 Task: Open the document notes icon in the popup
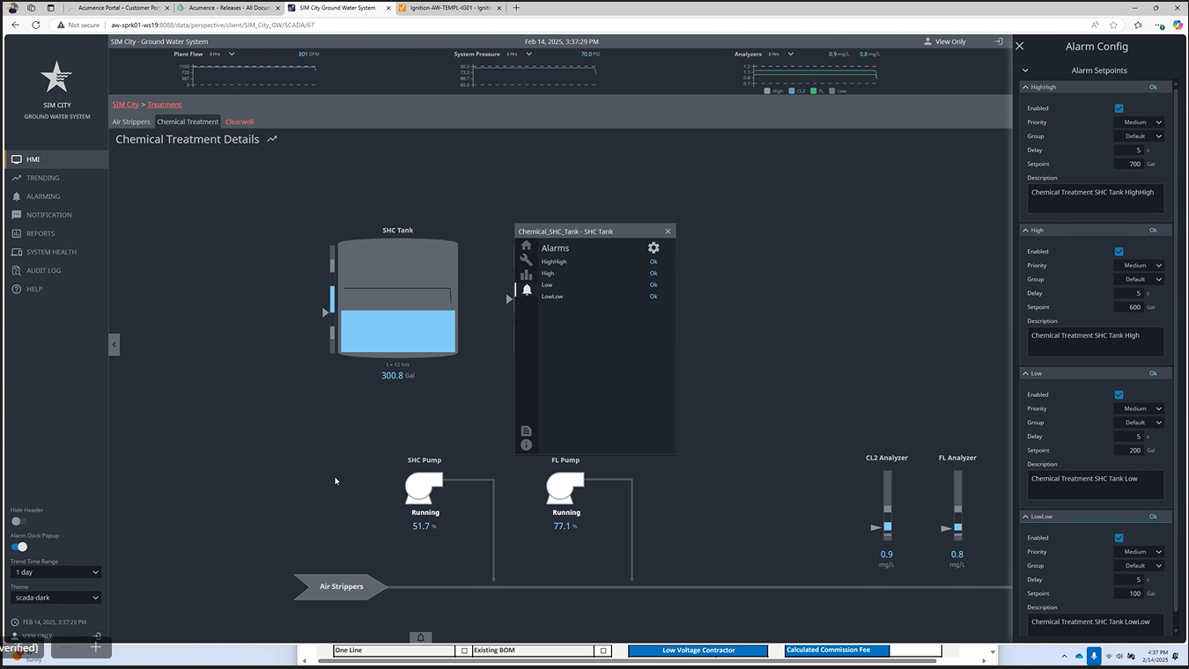click(526, 430)
